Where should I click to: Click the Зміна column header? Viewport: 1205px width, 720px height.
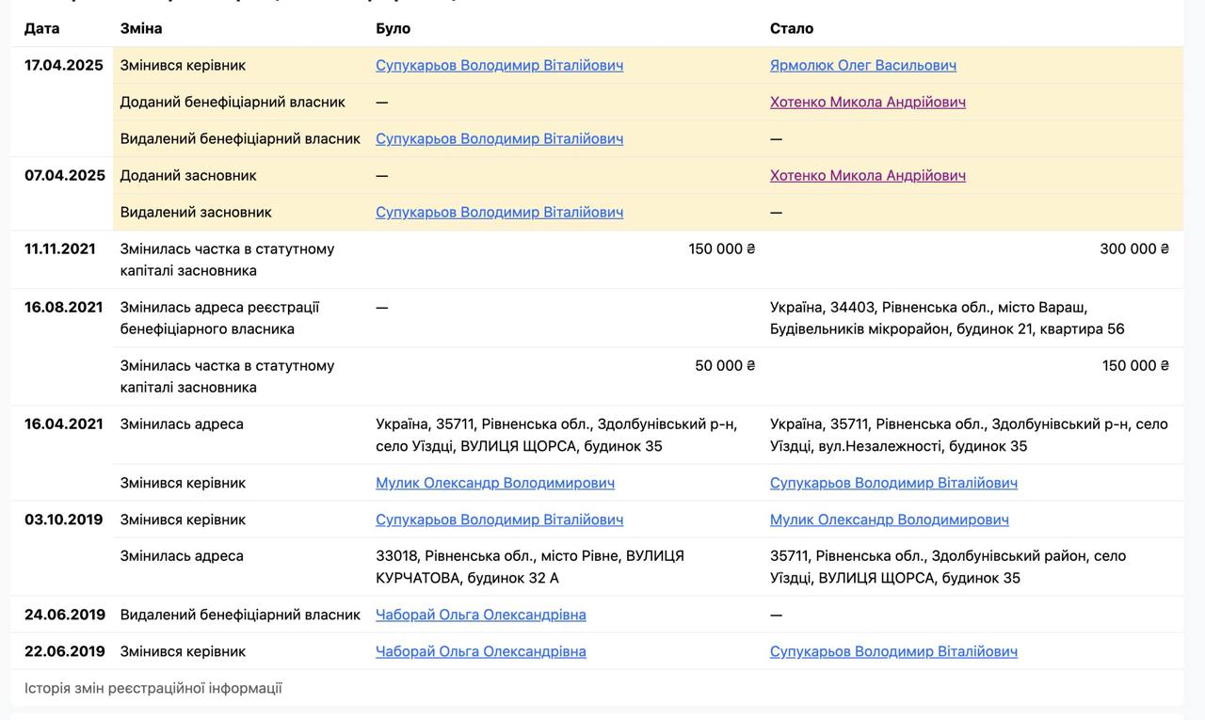141,28
